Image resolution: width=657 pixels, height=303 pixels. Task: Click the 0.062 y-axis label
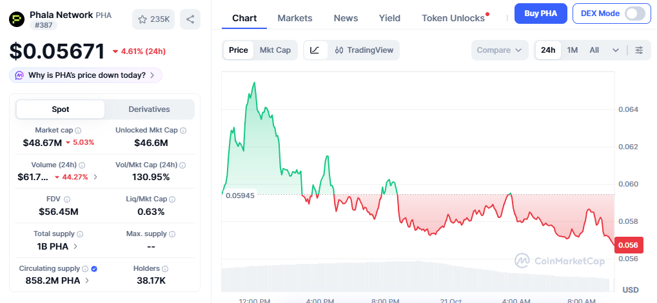click(x=628, y=147)
